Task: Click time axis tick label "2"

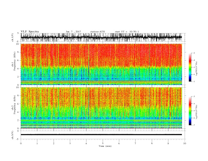Action: [x=54, y=143]
